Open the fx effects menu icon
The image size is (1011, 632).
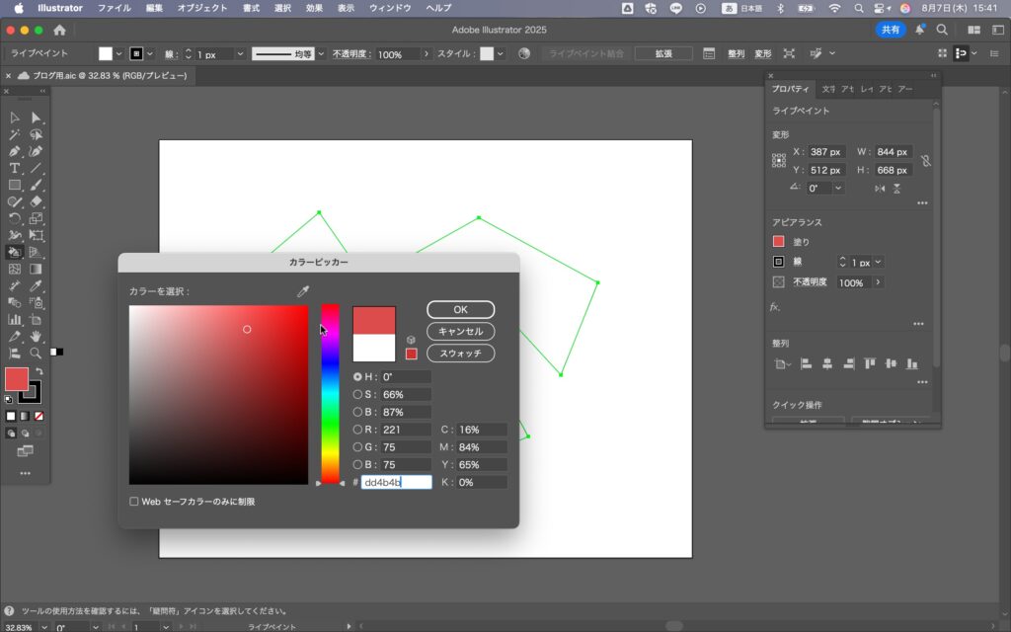(775, 307)
